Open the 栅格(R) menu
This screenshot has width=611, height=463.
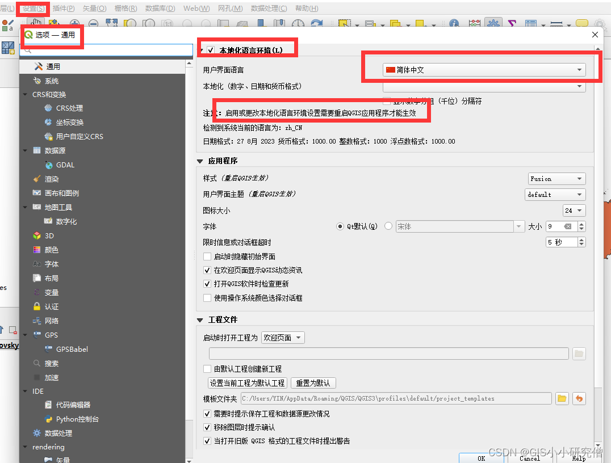click(126, 8)
